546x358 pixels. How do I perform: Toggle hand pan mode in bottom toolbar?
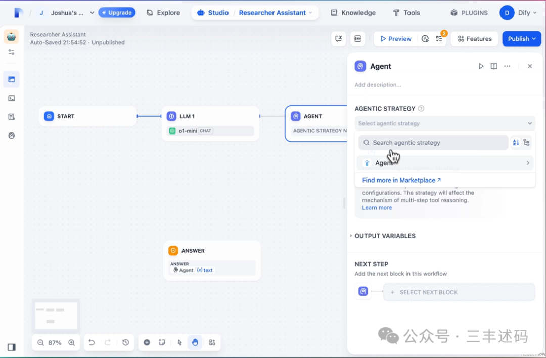(x=195, y=342)
